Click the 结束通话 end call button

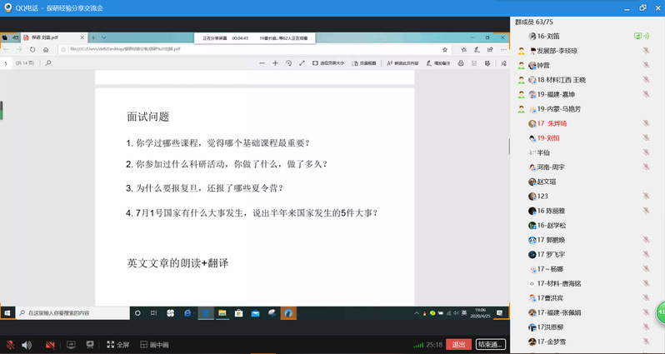pos(490,345)
